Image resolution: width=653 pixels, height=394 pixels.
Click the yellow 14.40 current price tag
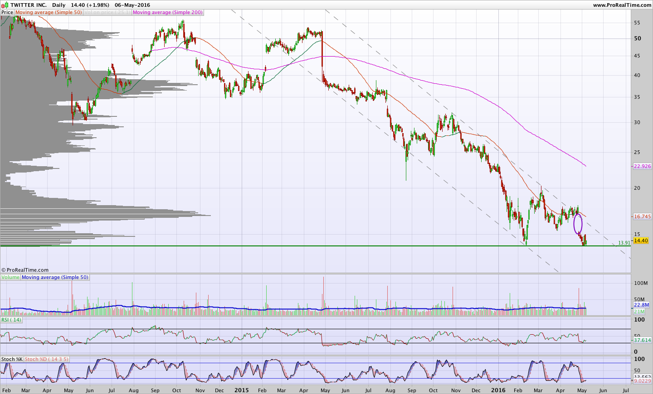point(641,240)
